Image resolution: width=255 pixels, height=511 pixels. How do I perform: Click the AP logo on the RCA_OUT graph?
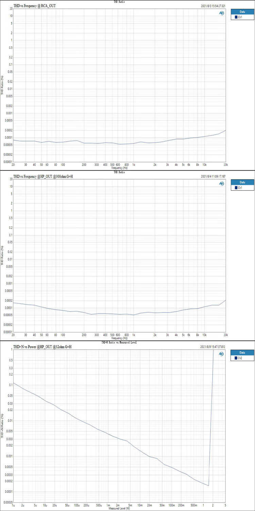click(x=222, y=13)
